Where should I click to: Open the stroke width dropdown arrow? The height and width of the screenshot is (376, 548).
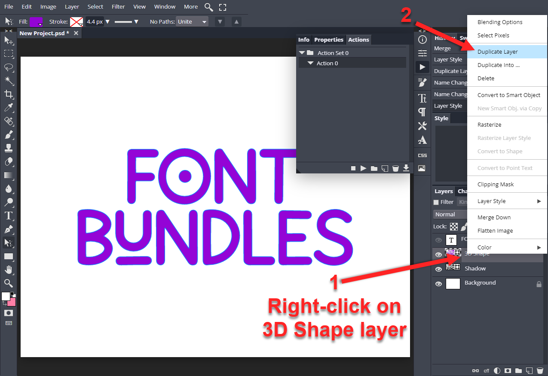[x=107, y=22]
